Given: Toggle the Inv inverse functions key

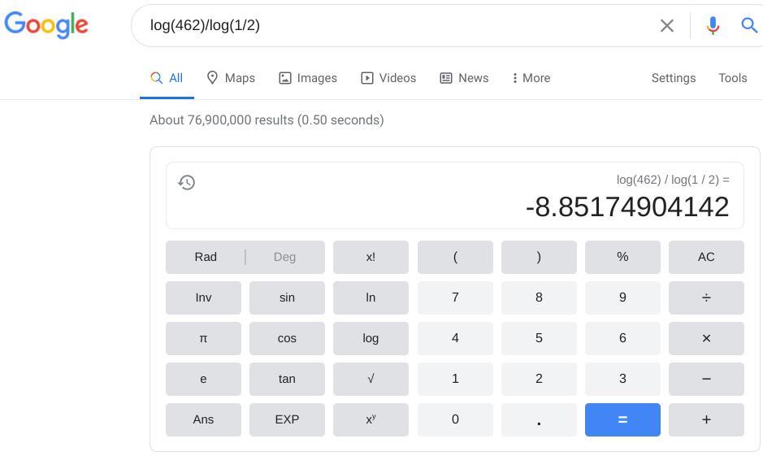Looking at the screenshot, I should 203,297.
